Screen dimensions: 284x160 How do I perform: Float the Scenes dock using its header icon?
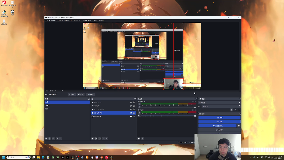[x=89, y=99]
